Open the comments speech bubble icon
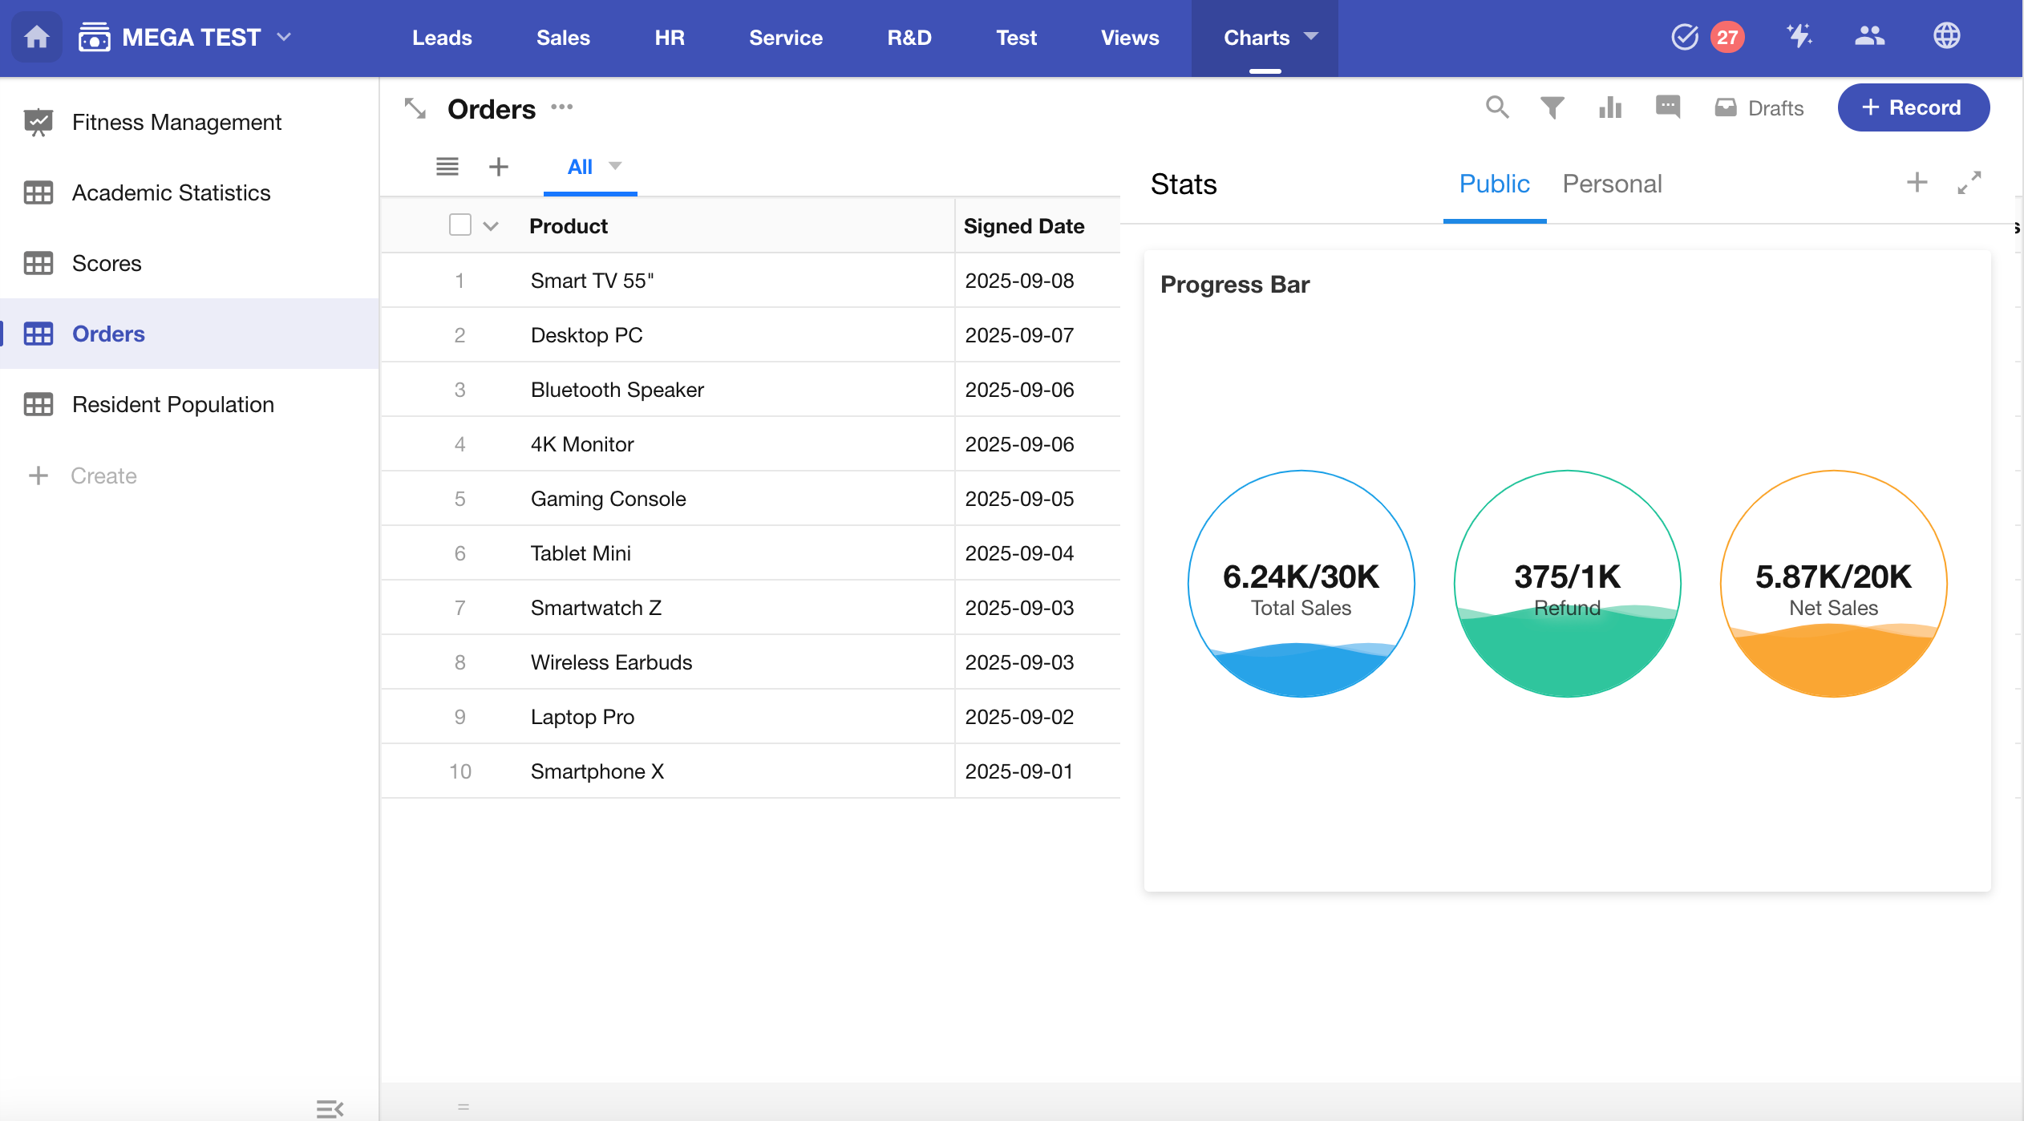The width and height of the screenshot is (2024, 1121). [x=1667, y=107]
